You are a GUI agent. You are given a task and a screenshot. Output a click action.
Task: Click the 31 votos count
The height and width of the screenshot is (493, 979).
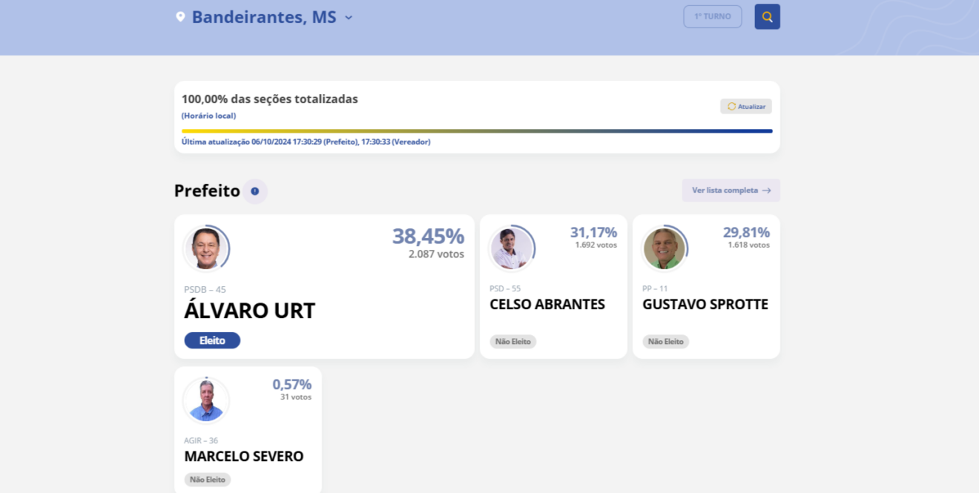[x=296, y=397]
